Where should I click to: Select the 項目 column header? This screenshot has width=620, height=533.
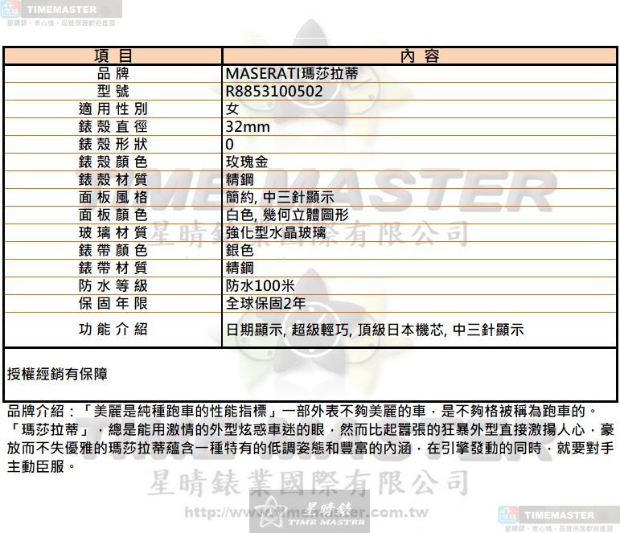113,55
